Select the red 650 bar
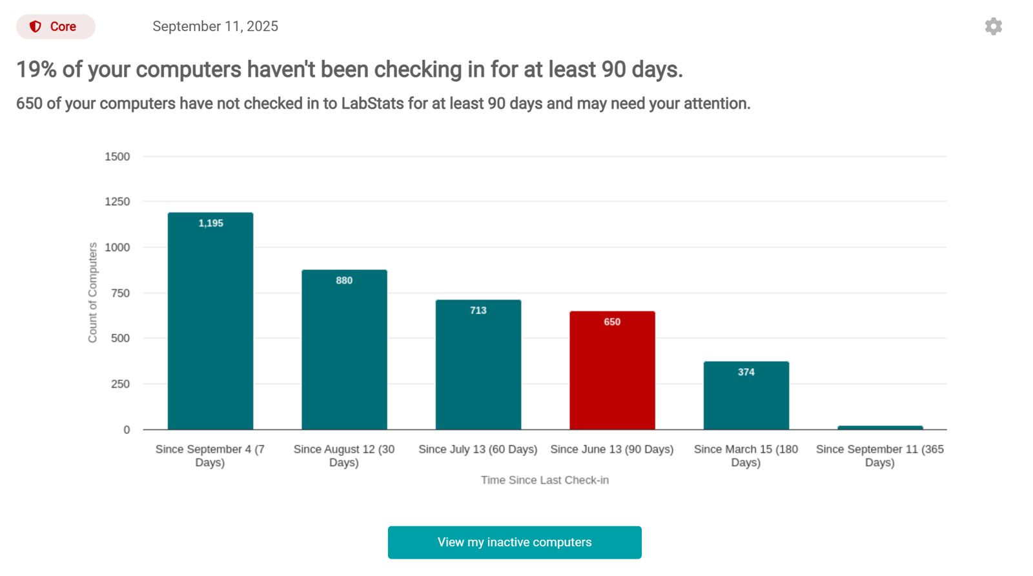This screenshot has height=576, width=1033. (612, 371)
